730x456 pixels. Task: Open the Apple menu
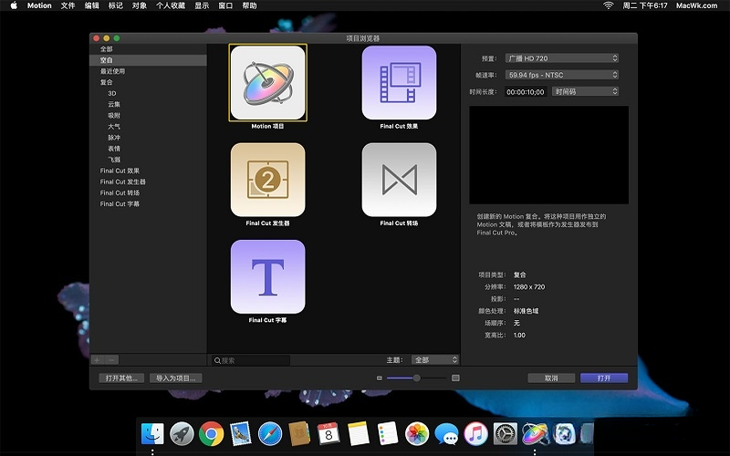point(14,5)
